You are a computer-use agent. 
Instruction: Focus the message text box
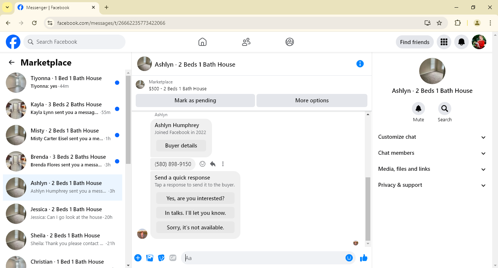point(263,258)
